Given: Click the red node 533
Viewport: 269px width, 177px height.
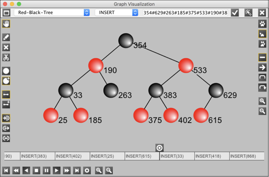Looking at the screenshot, I should (186, 66).
